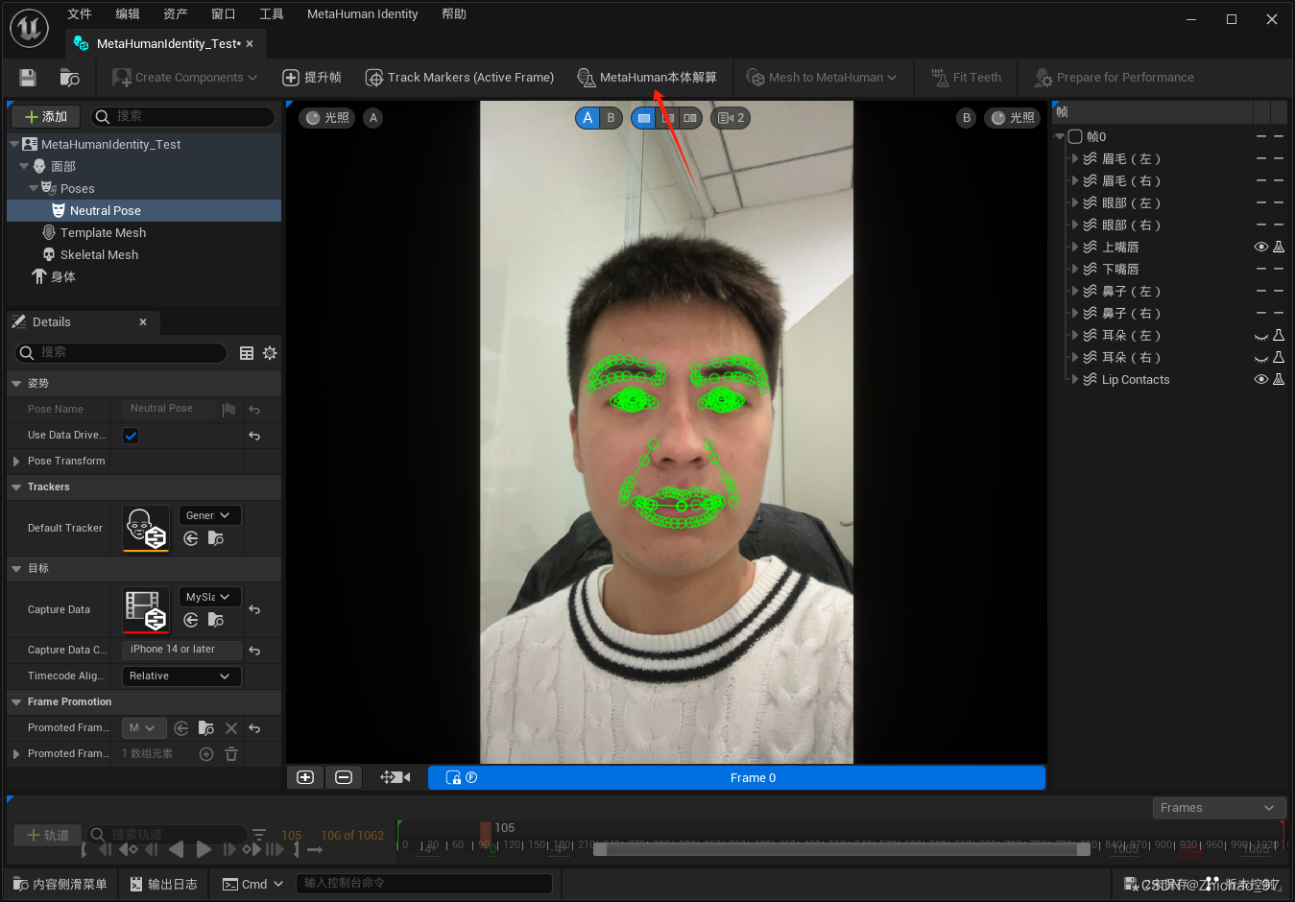Screen dimensions: 1295x902
Task: Start MetaHuman本体解算 identity solve
Action: tap(647, 78)
